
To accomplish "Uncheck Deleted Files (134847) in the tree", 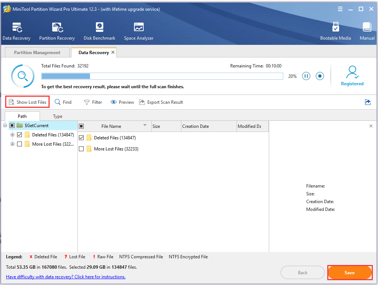I will tap(20, 135).
